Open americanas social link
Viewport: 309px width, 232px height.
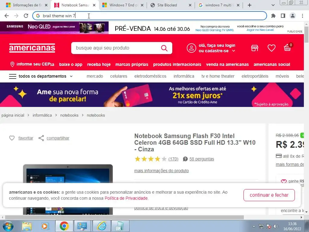coord(272,64)
